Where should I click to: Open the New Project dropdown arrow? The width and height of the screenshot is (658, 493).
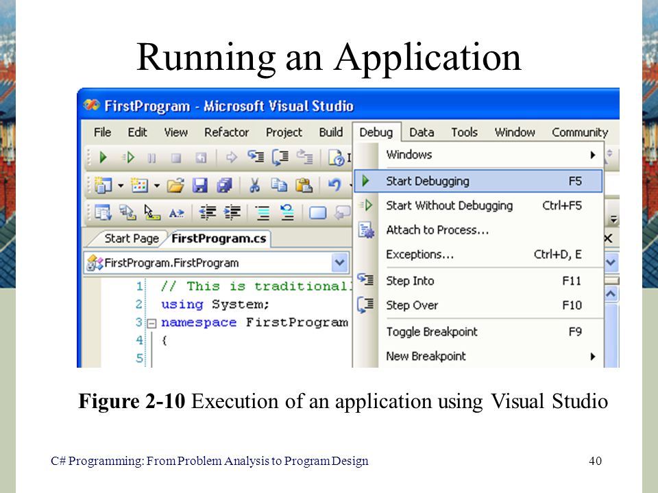[x=121, y=186]
